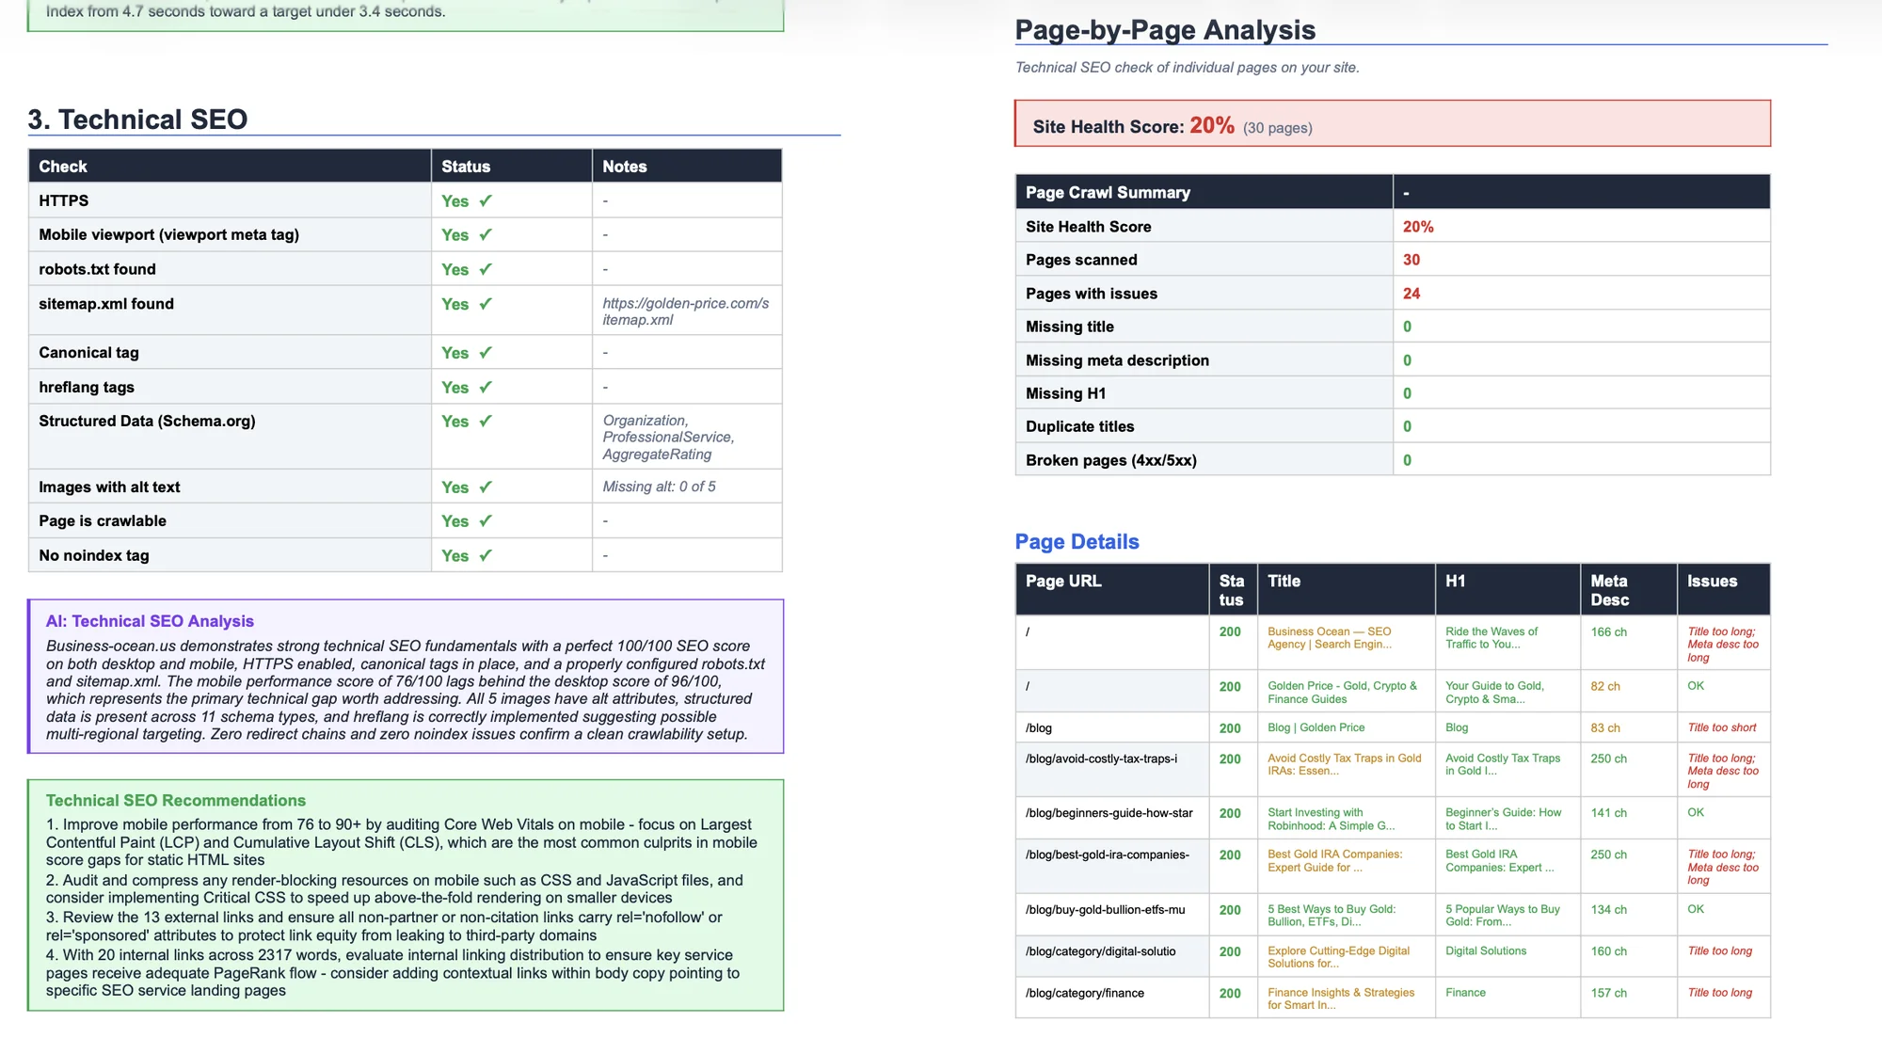Click the 'Missing alt: 0 of 5' note
1882x1038 pixels.
659,487
